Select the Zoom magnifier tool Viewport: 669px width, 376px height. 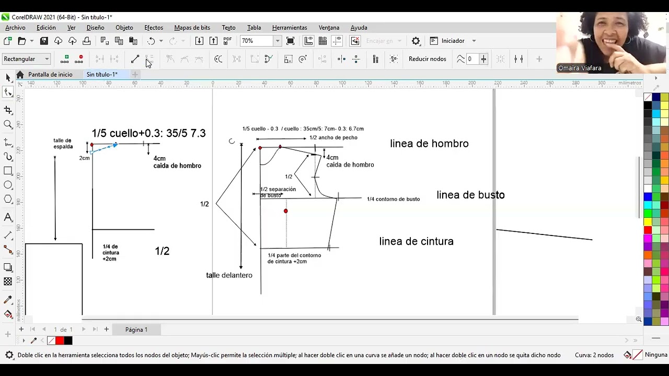coord(8,124)
